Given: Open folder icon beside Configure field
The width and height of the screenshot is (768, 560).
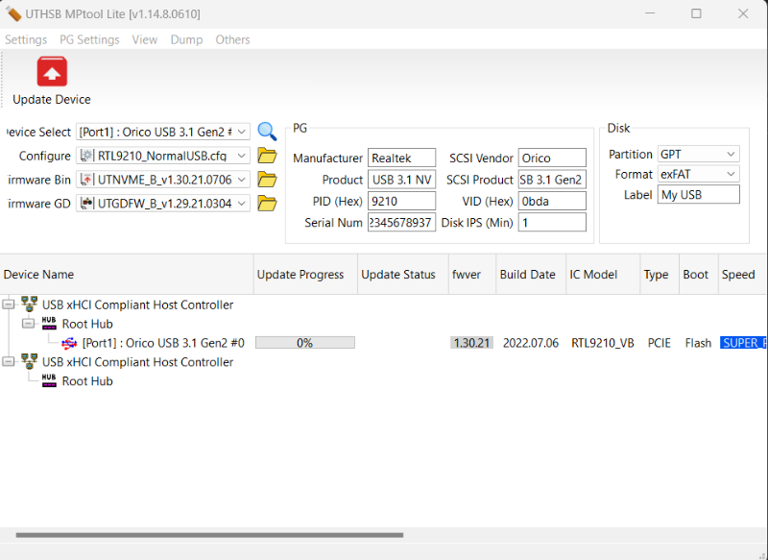Looking at the screenshot, I should [267, 156].
